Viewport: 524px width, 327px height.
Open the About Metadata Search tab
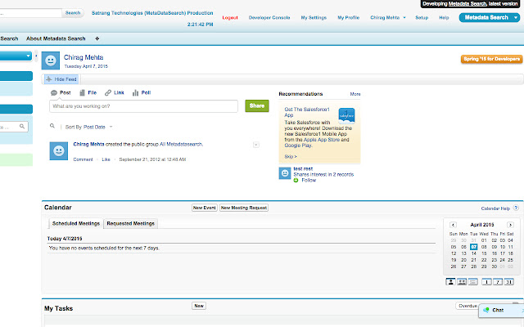56,38
